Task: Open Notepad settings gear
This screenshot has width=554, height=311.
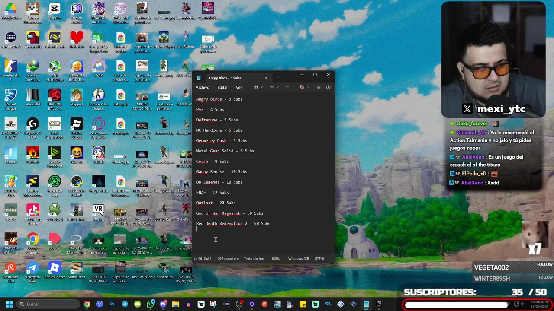Action: [x=328, y=87]
